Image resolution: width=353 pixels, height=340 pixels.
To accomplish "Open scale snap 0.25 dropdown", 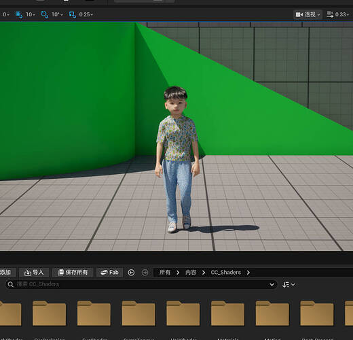I will click(86, 14).
